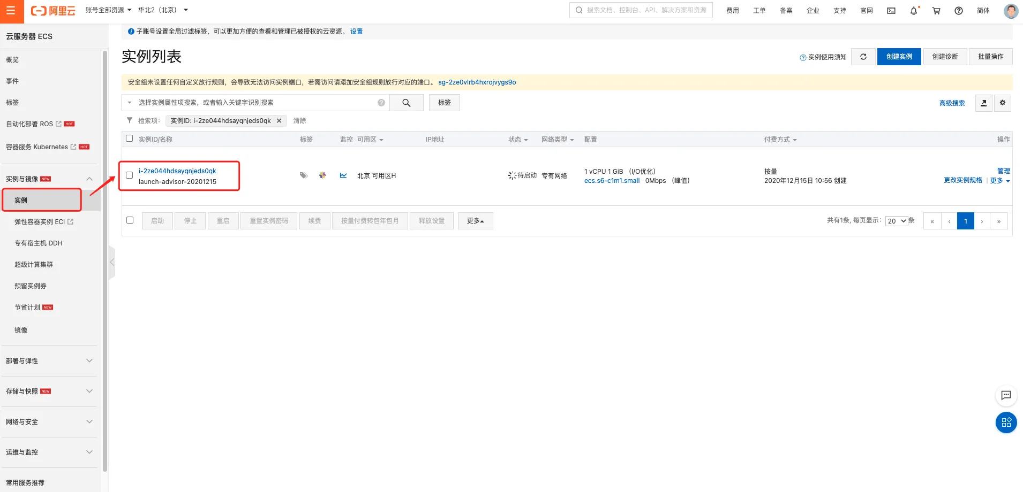Viewport: 1023px width, 492px height.
Task: Open instance link i-2ze044hdsayqnjeds0qk
Action: (x=177, y=171)
